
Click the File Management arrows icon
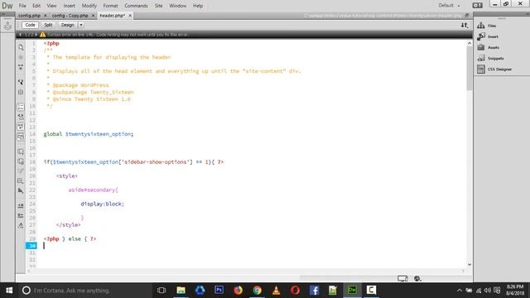point(465,25)
